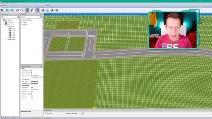
Task: Click the Metadata filter text box
Action: [x=32, y=17]
